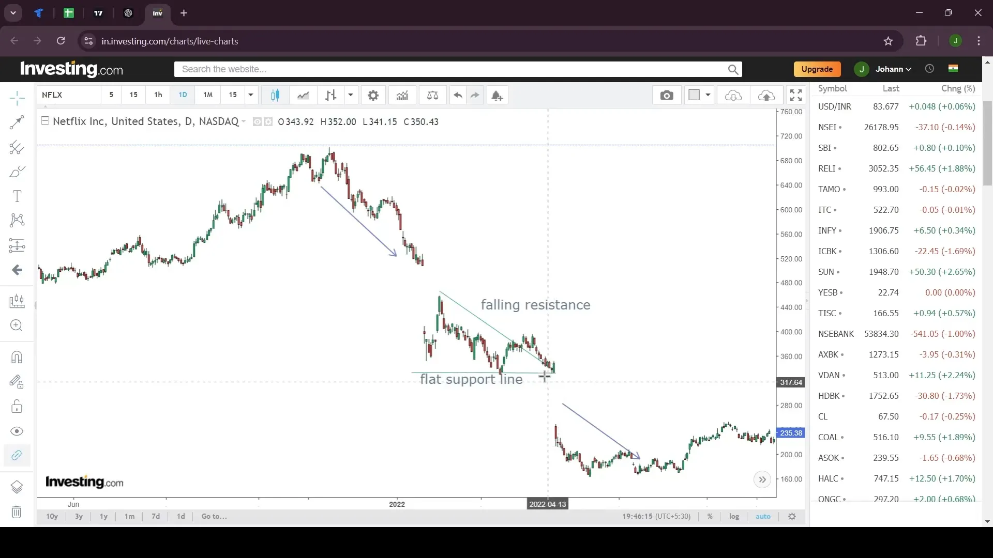Collapse the watchlist side panel arrow
Viewport: 993px width, 558px height.
(807, 301)
